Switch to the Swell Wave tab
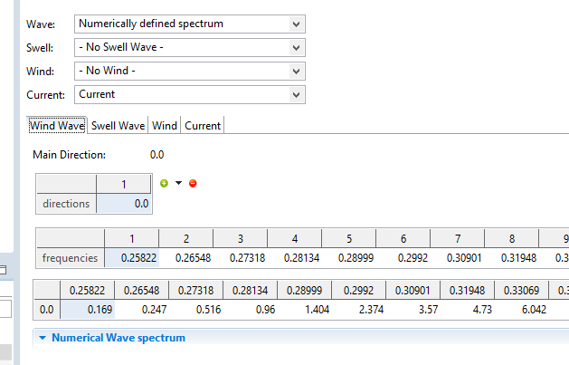Viewport: 569px width, 365px height. pyautogui.click(x=118, y=126)
